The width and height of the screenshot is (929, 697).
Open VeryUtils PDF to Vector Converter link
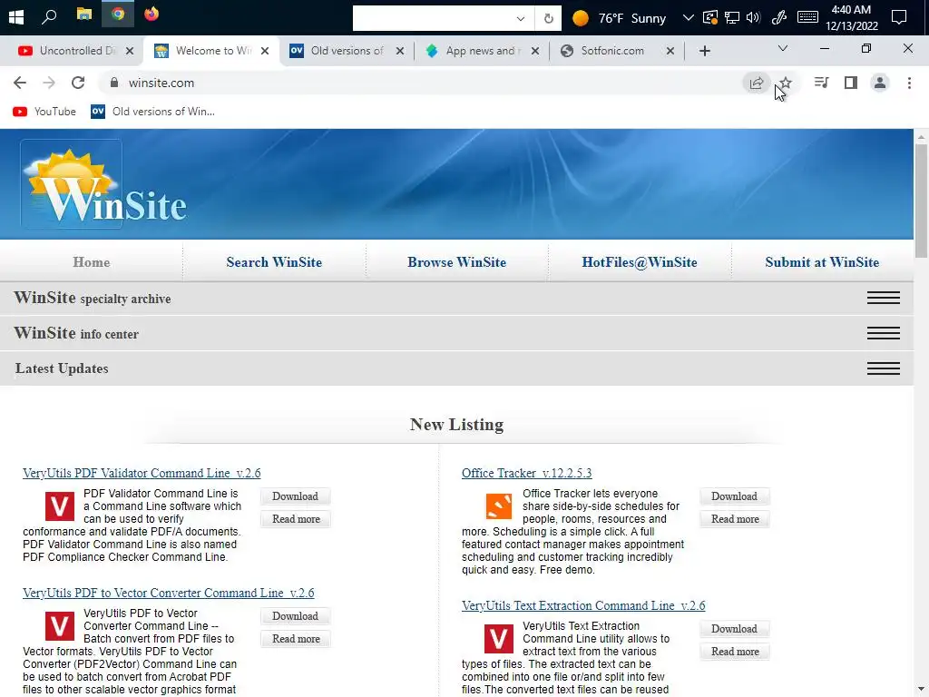point(168,593)
